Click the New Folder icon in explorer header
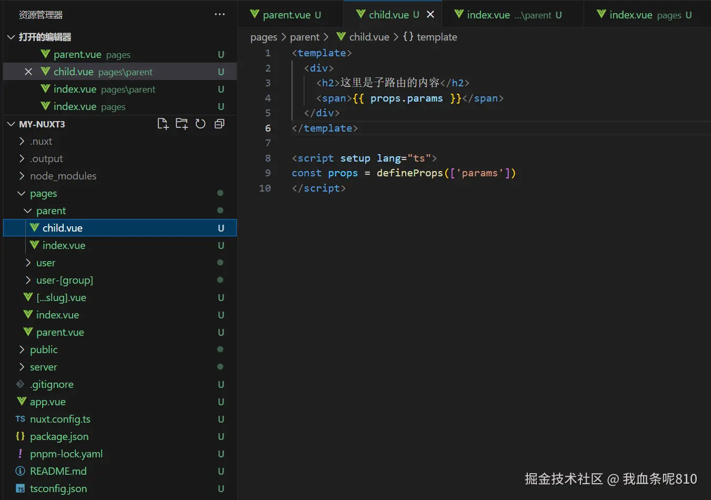The image size is (711, 500). pos(182,124)
